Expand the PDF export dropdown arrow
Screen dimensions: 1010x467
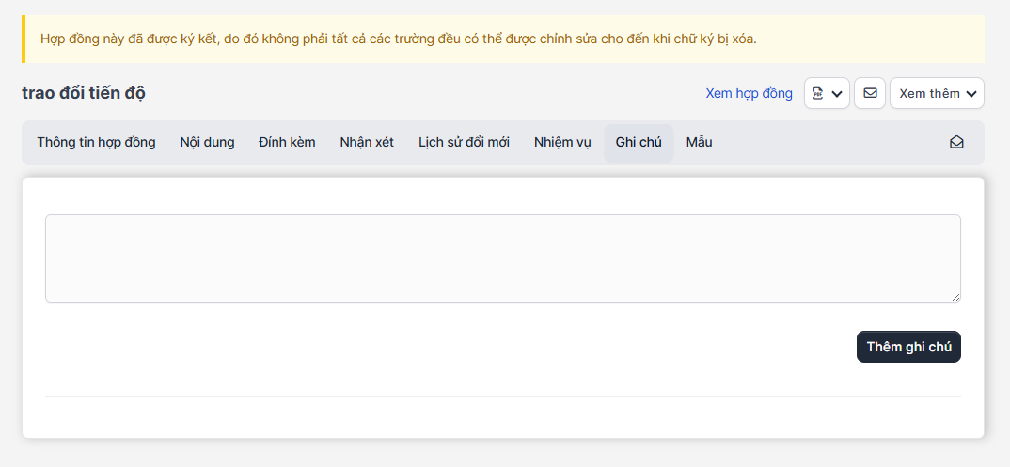(837, 93)
